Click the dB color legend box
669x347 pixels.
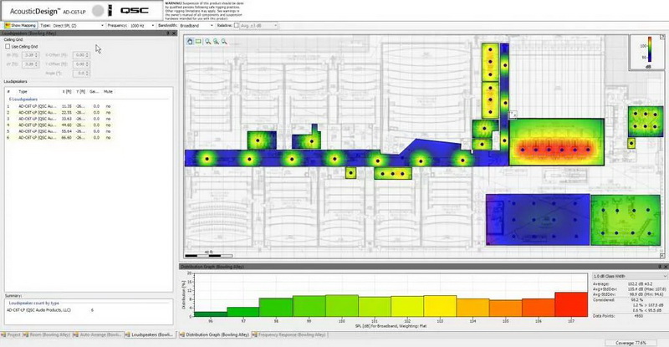[x=646, y=53]
